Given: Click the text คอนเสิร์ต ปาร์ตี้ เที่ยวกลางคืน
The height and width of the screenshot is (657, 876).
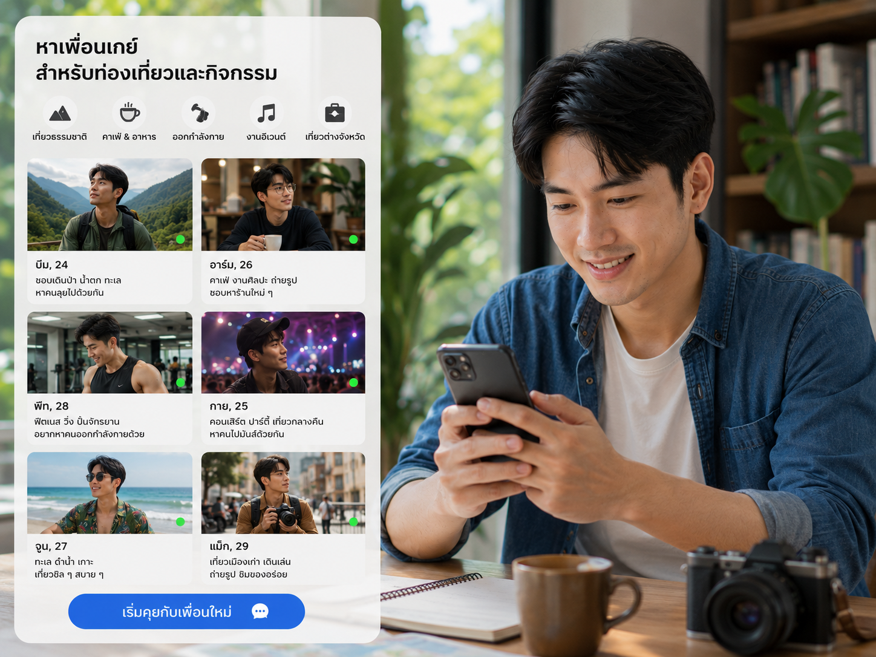Looking at the screenshot, I should click(x=266, y=422).
